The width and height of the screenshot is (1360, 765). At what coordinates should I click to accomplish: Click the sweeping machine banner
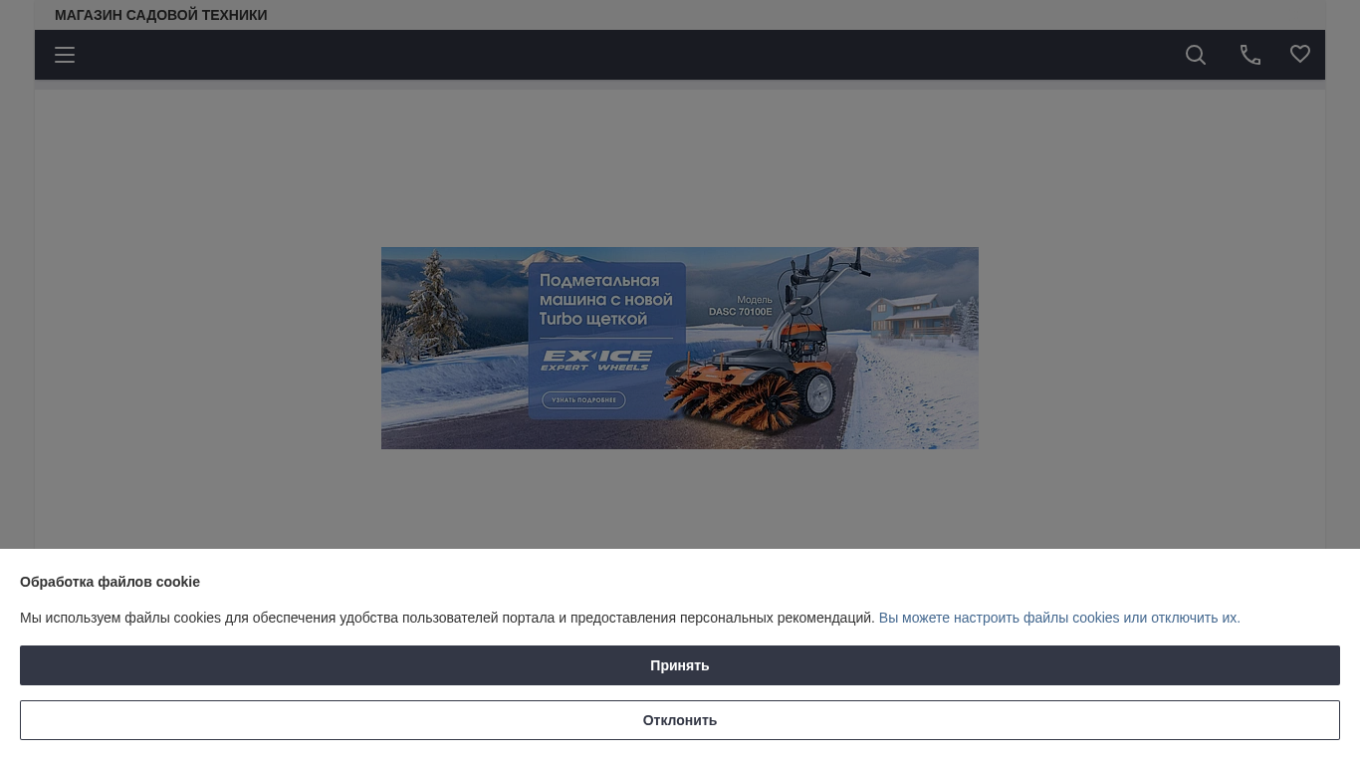coord(680,348)
